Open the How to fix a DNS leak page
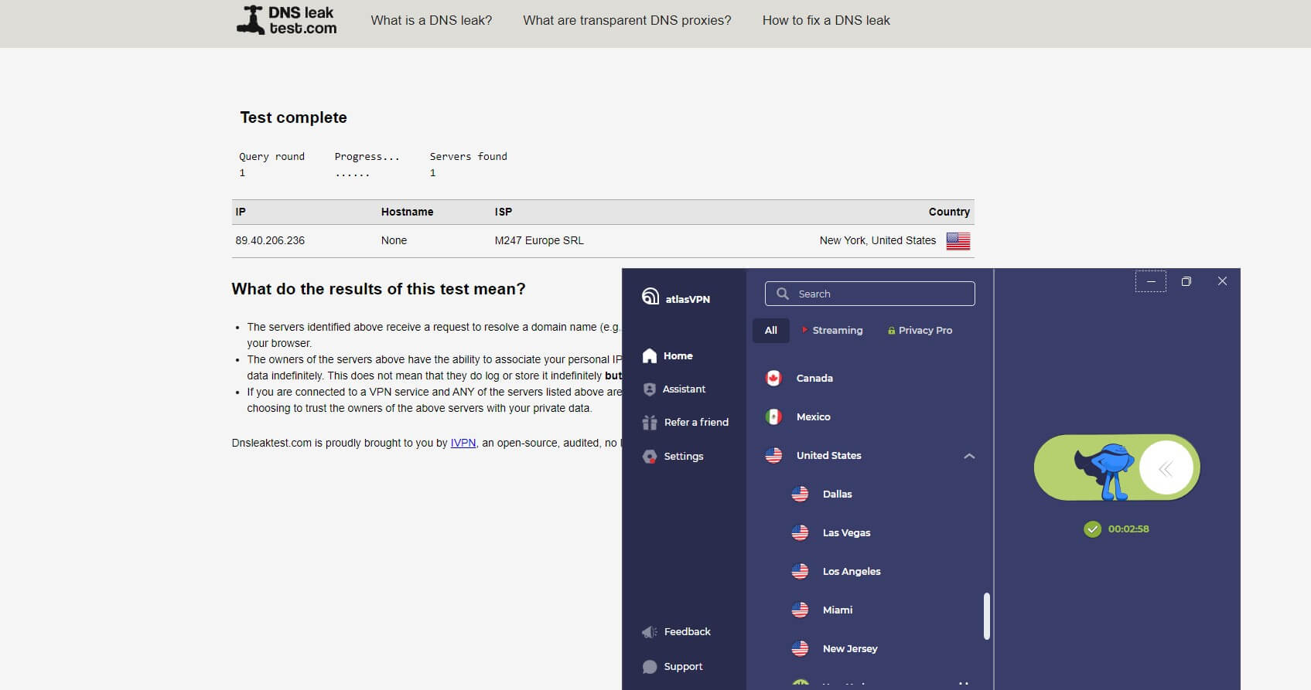The height and width of the screenshot is (690, 1311). coord(826,20)
